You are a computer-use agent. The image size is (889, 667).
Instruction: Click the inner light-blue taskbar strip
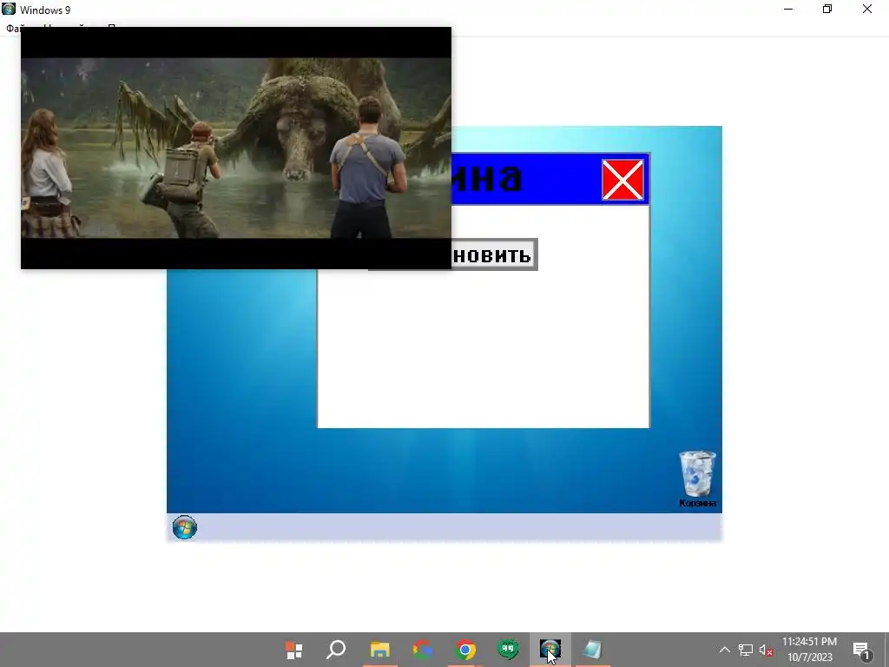[444, 527]
